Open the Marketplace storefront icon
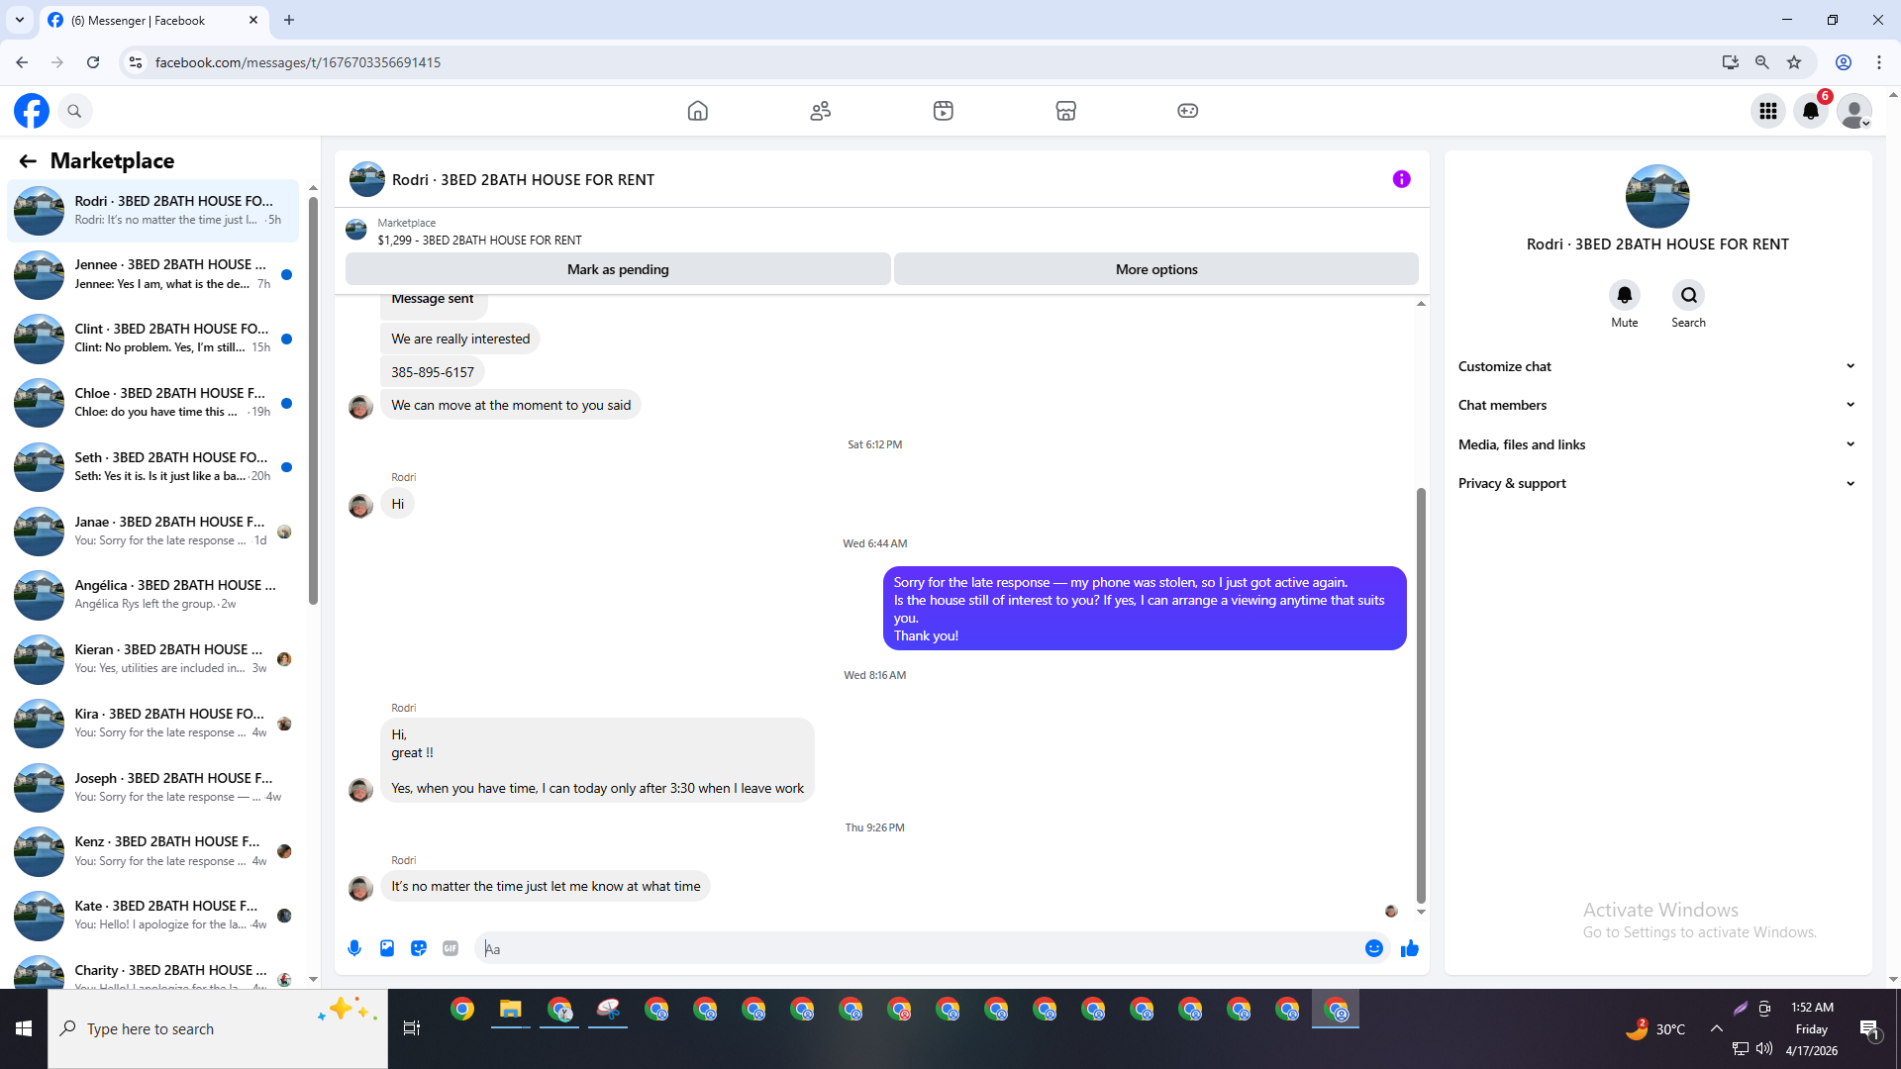Screen dimensions: 1901x1069 pyautogui.click(x=1066, y=111)
